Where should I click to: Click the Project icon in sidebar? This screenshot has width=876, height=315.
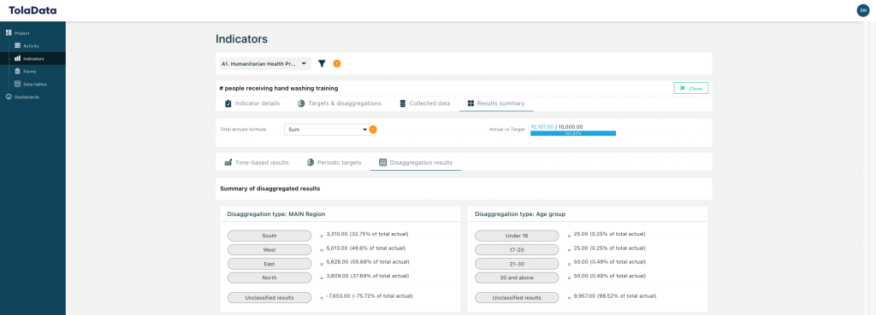click(x=9, y=33)
